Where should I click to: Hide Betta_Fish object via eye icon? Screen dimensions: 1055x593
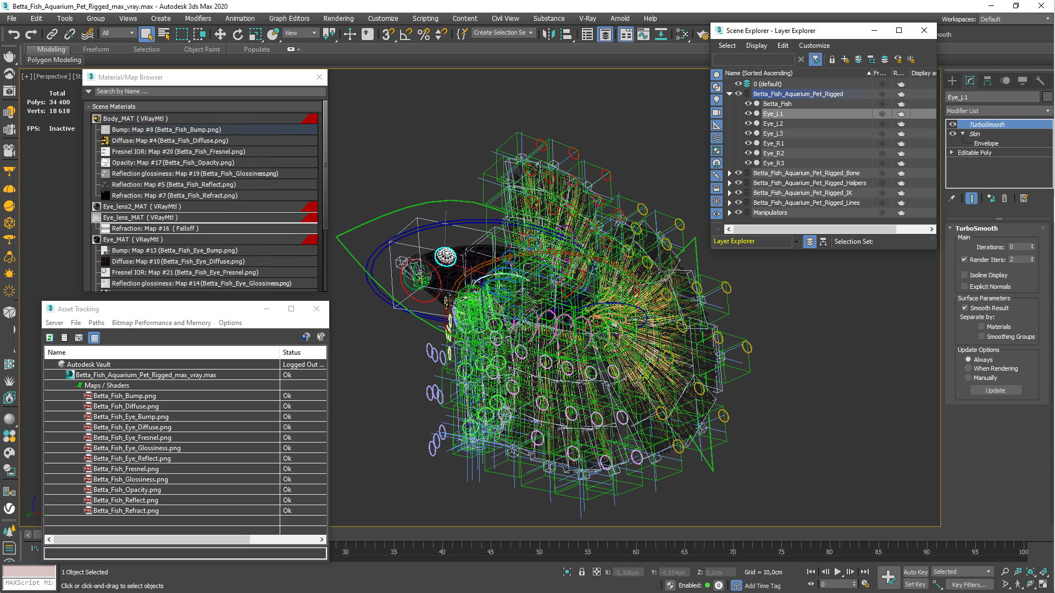click(748, 104)
